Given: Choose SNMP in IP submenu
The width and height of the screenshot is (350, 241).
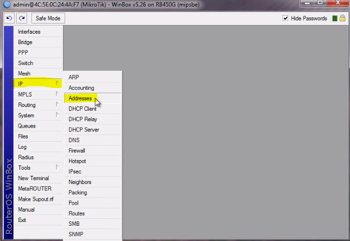Looking at the screenshot, I should 93,234.
